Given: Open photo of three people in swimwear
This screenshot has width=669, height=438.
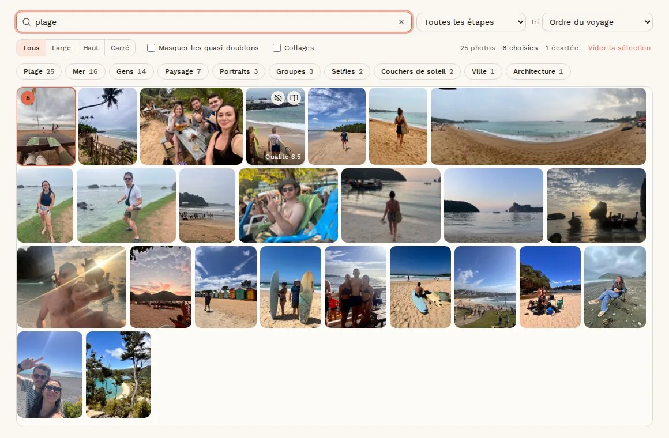Looking at the screenshot, I should (355, 286).
